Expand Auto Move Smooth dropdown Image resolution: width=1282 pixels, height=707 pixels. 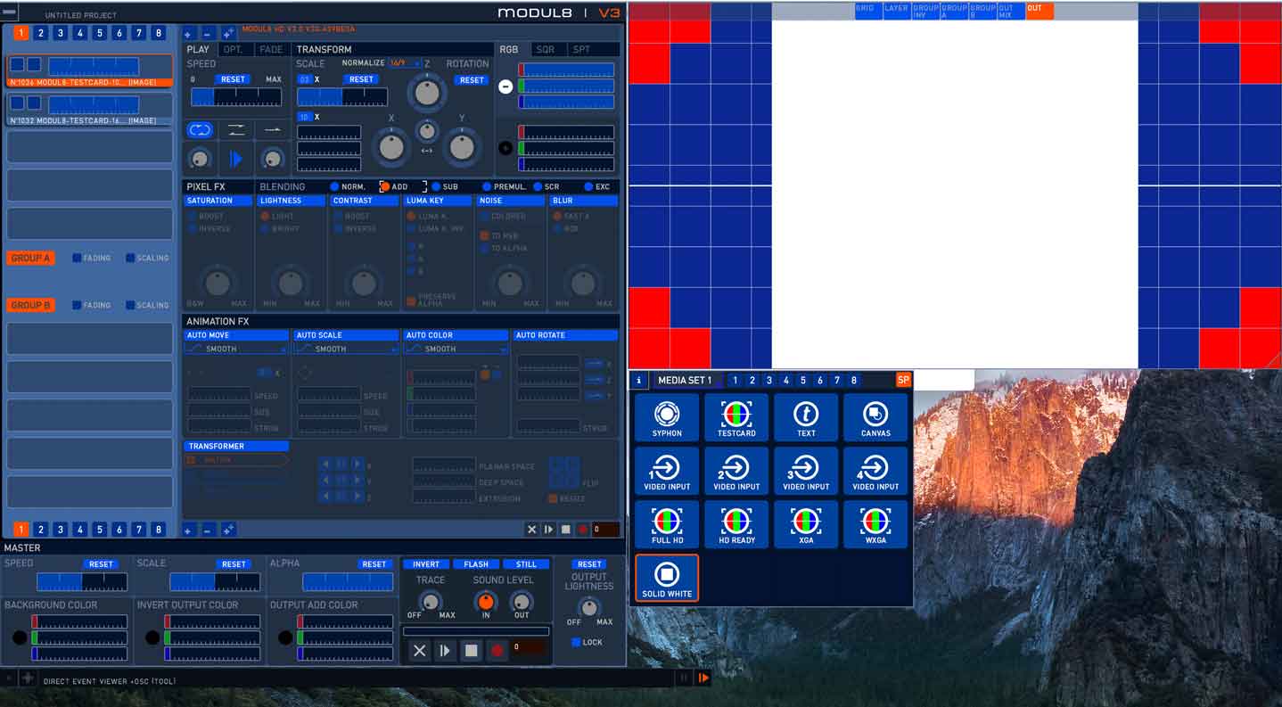[x=236, y=349]
